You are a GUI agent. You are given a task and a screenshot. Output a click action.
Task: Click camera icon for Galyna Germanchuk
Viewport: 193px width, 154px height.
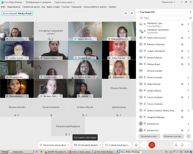182,38
